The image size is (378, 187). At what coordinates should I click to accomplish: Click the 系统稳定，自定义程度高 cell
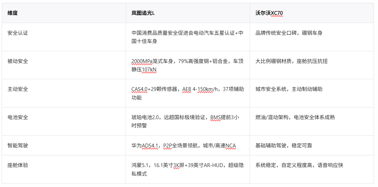(x=312, y=169)
